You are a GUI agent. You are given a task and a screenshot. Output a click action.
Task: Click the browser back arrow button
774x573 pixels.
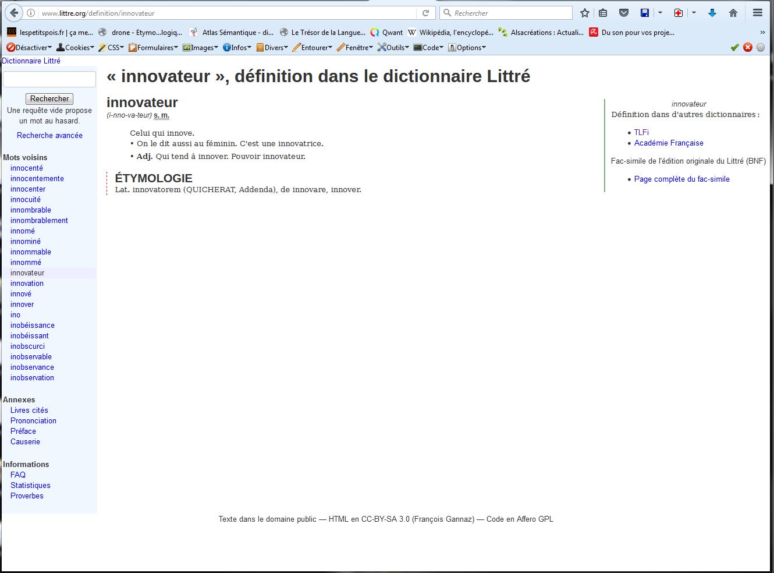click(14, 13)
